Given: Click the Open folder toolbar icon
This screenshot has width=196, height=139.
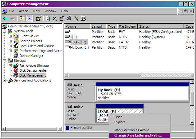Looking at the screenshot, I should 69,18.
